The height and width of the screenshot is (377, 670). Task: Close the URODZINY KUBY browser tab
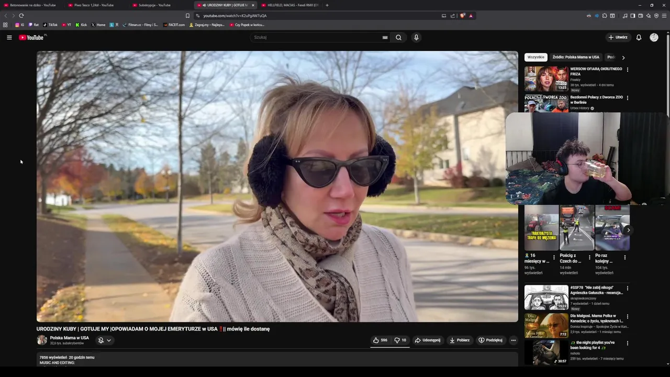click(x=253, y=5)
